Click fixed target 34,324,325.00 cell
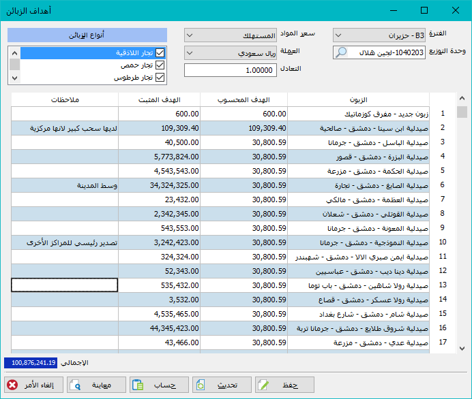 point(159,185)
